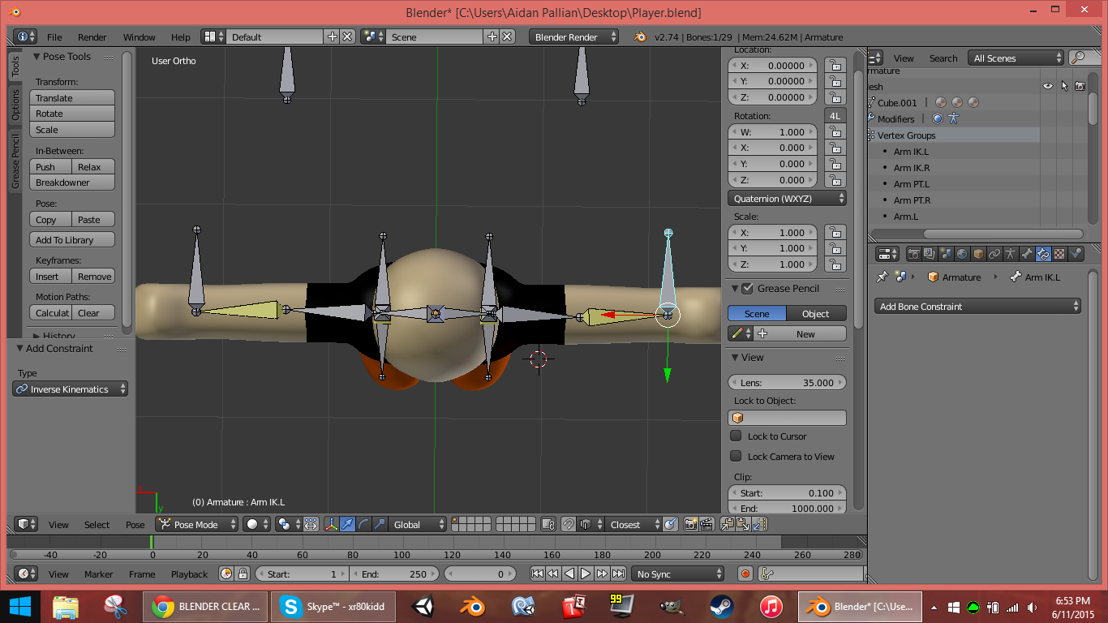Image resolution: width=1108 pixels, height=623 pixels.
Task: Click the paste pose icon in header
Action: [744, 524]
